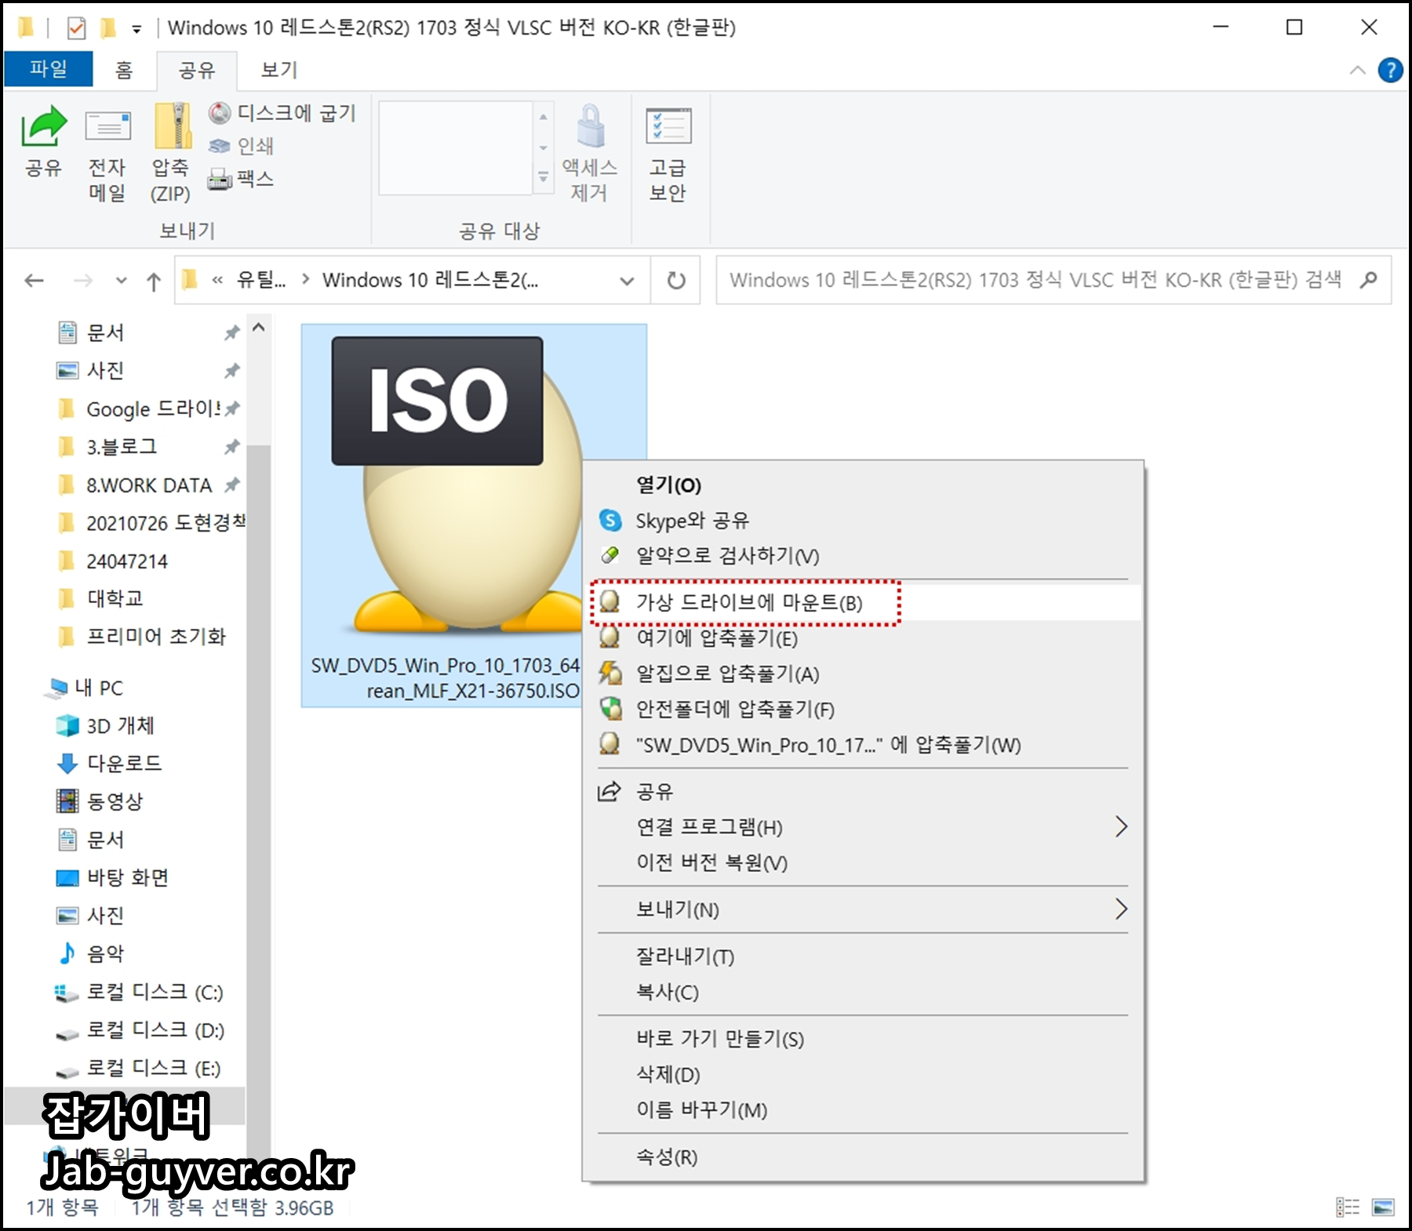Open the Home (홈) ribbon tab
Viewport: 1412px width, 1231px height.
tap(124, 70)
